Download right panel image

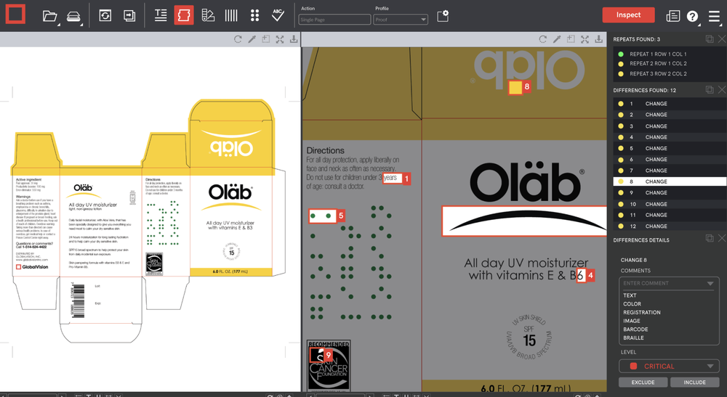(x=598, y=39)
